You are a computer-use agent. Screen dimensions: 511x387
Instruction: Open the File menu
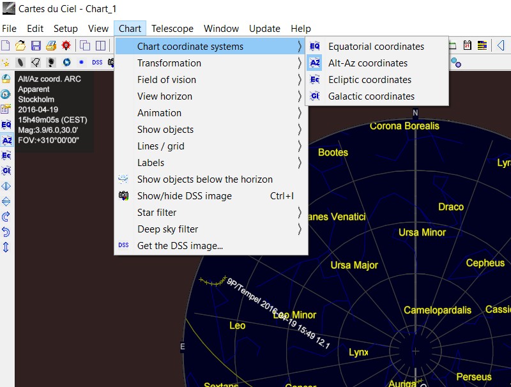(x=9, y=29)
